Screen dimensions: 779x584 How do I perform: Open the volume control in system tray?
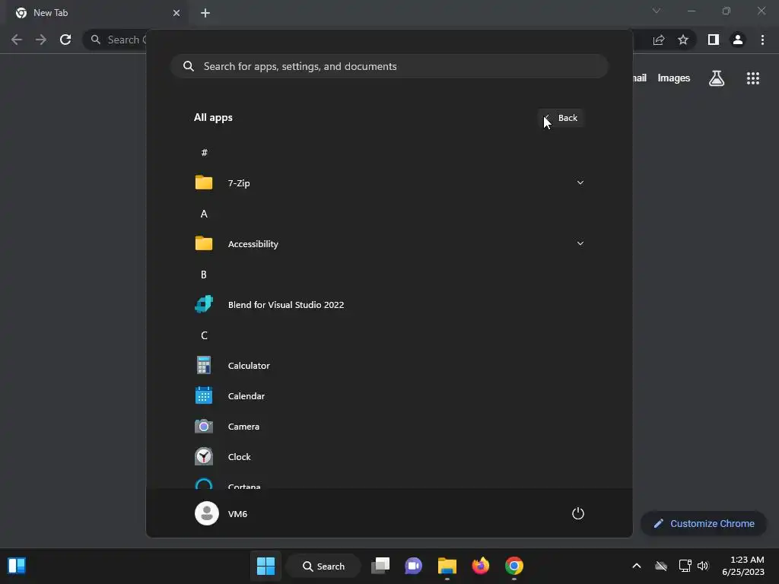pyautogui.click(x=703, y=566)
